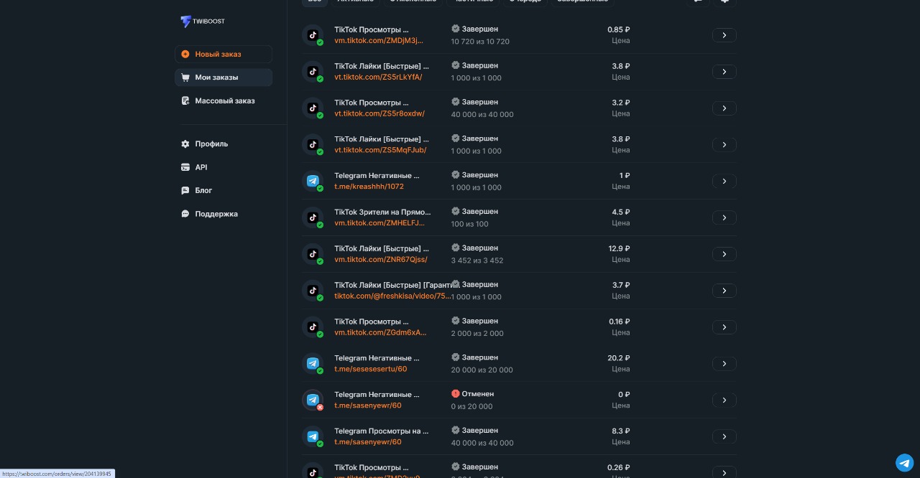This screenshot has width=920, height=478.
Task: Click TikTok icon for the 12.9 ₽ likes order
Action: (x=313, y=254)
